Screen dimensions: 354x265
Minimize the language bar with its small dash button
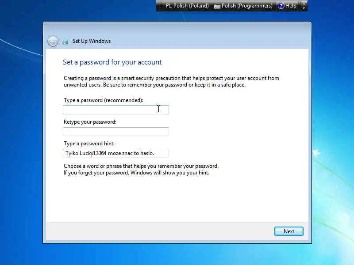304,4
